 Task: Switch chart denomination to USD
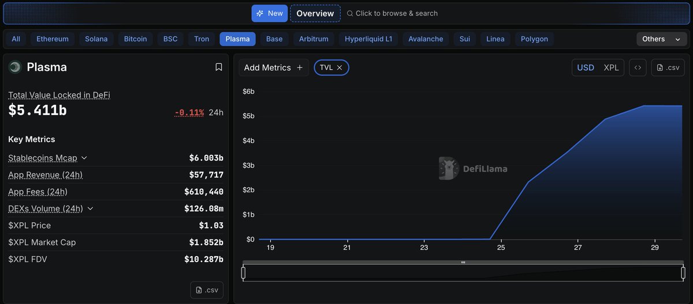tap(586, 67)
